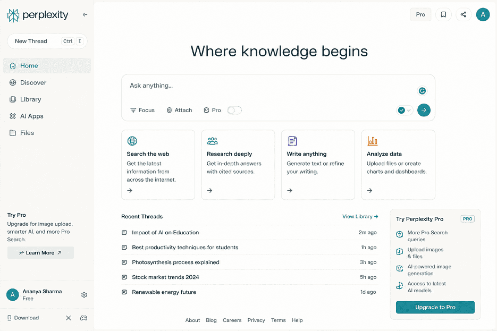Open Best productivity techniques for students thread
The image size is (497, 331).
tap(249, 248)
